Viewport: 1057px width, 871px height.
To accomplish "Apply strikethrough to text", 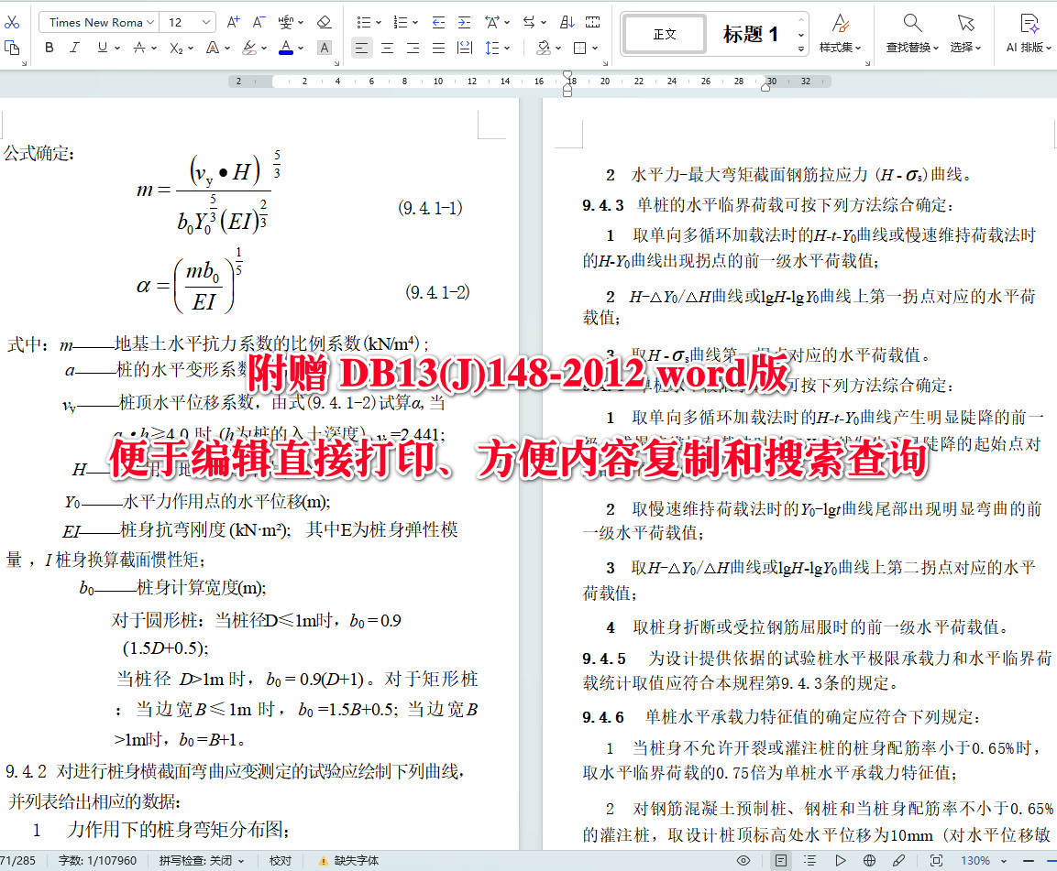I will point(138,48).
